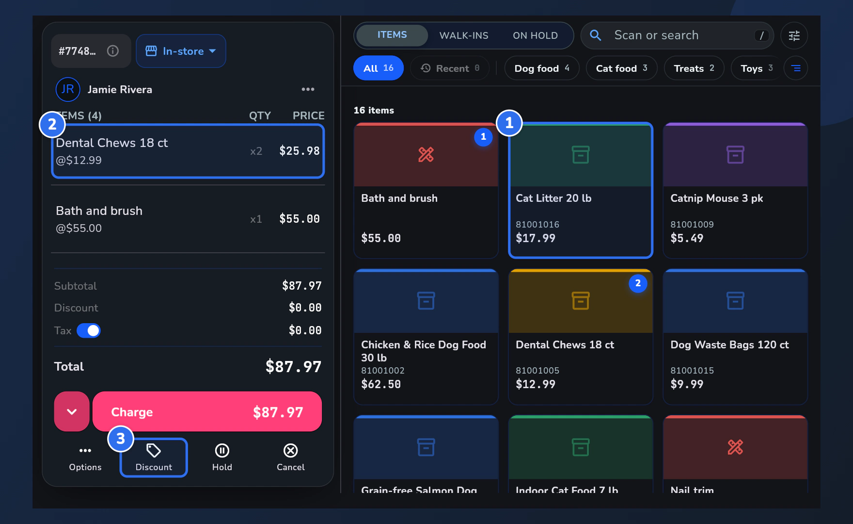Click the Subtotal $87.97 value
This screenshot has width=853, height=524.
pos(302,286)
